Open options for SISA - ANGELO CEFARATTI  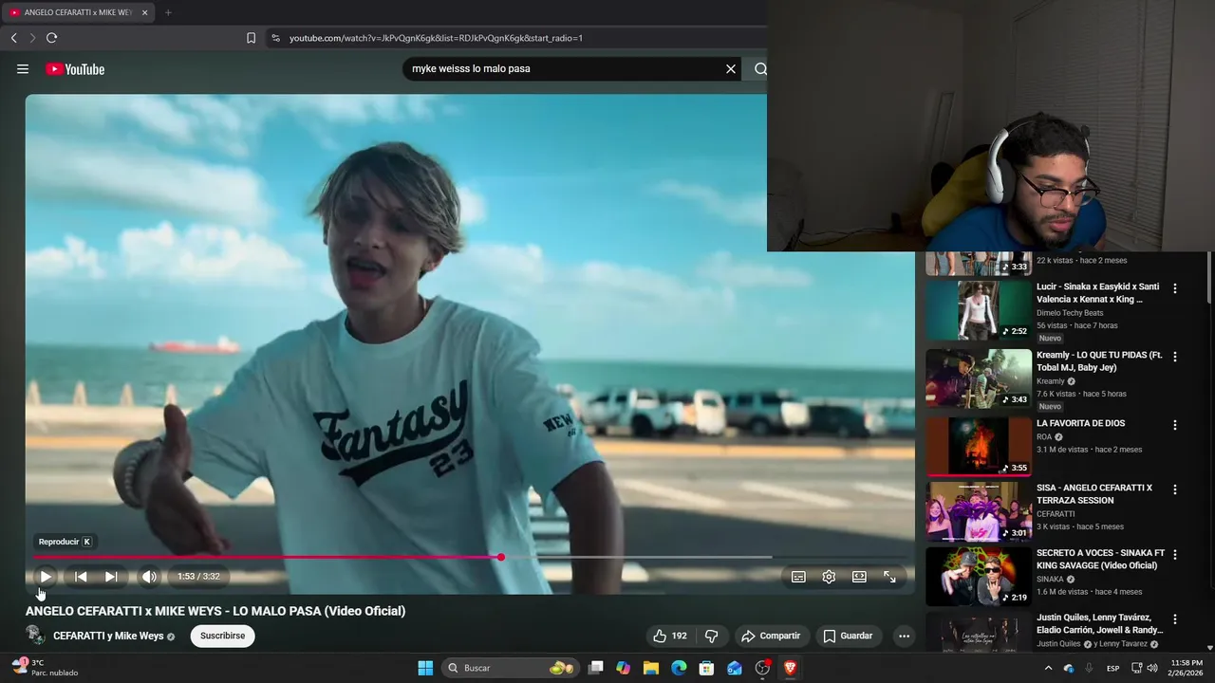click(1174, 489)
